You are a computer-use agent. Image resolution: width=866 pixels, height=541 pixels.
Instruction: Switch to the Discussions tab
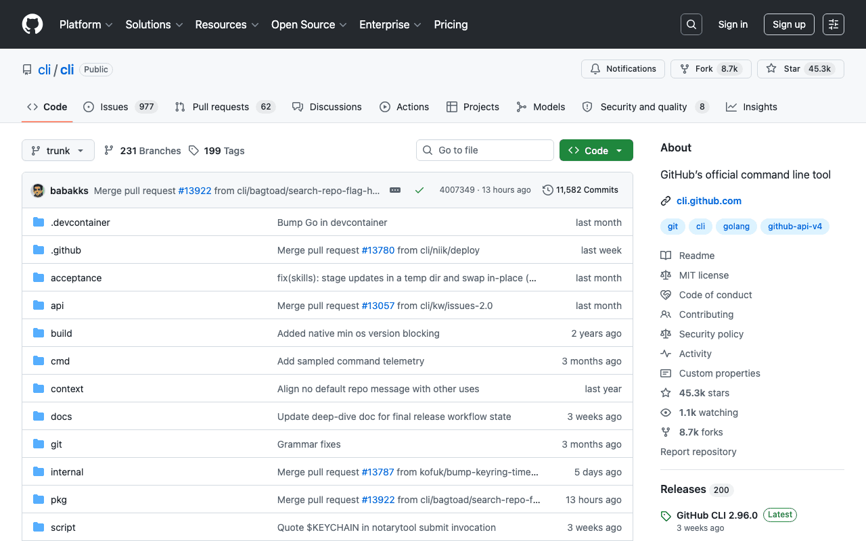pos(327,107)
